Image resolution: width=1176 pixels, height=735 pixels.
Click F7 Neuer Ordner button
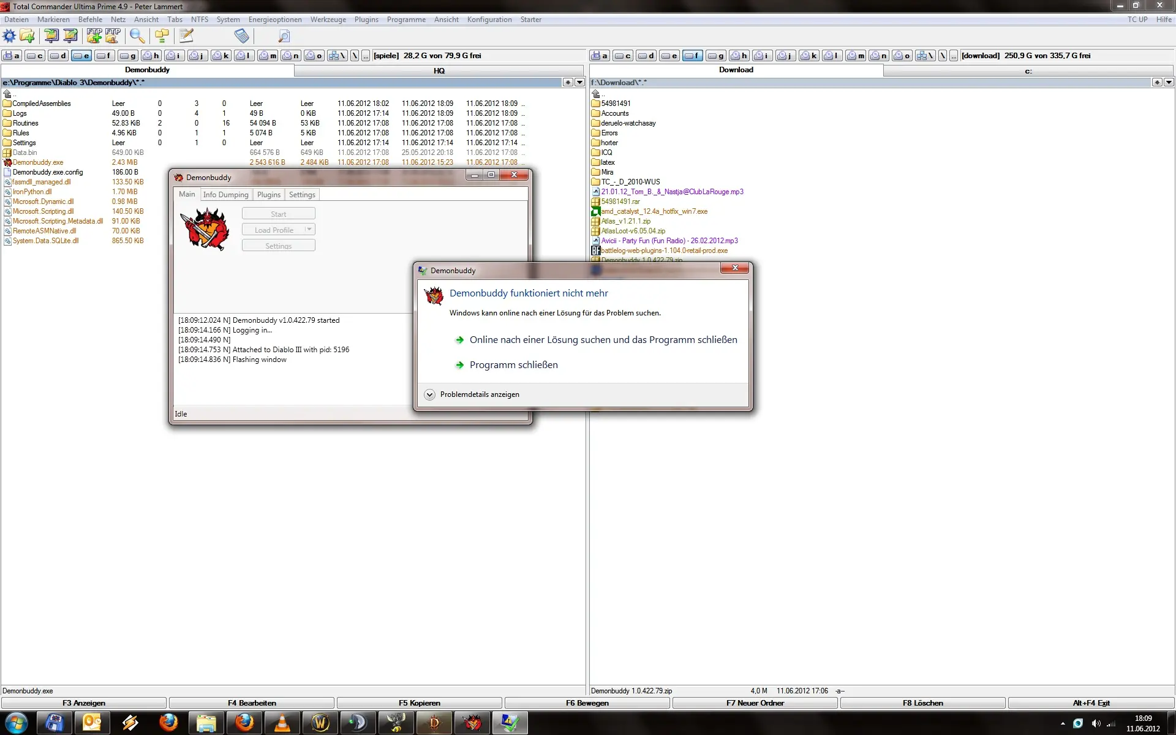[755, 703]
